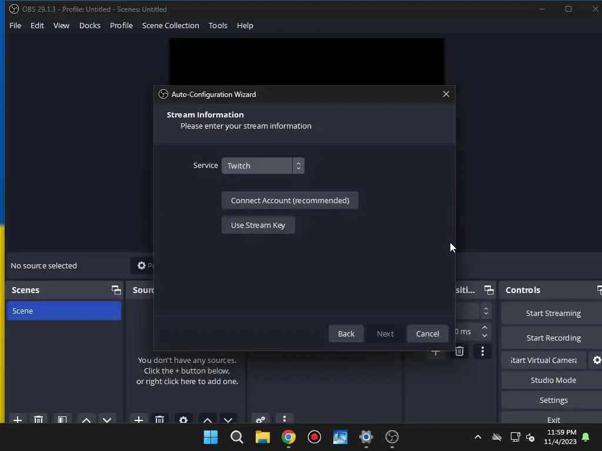Close the Auto-Configuration Wizard dialog
The height and width of the screenshot is (451, 602).
pos(446,94)
